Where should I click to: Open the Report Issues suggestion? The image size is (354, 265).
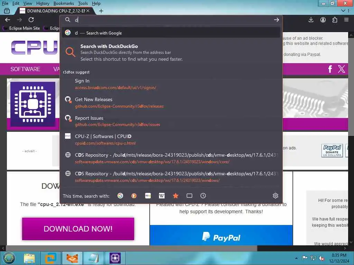[x=171, y=121]
